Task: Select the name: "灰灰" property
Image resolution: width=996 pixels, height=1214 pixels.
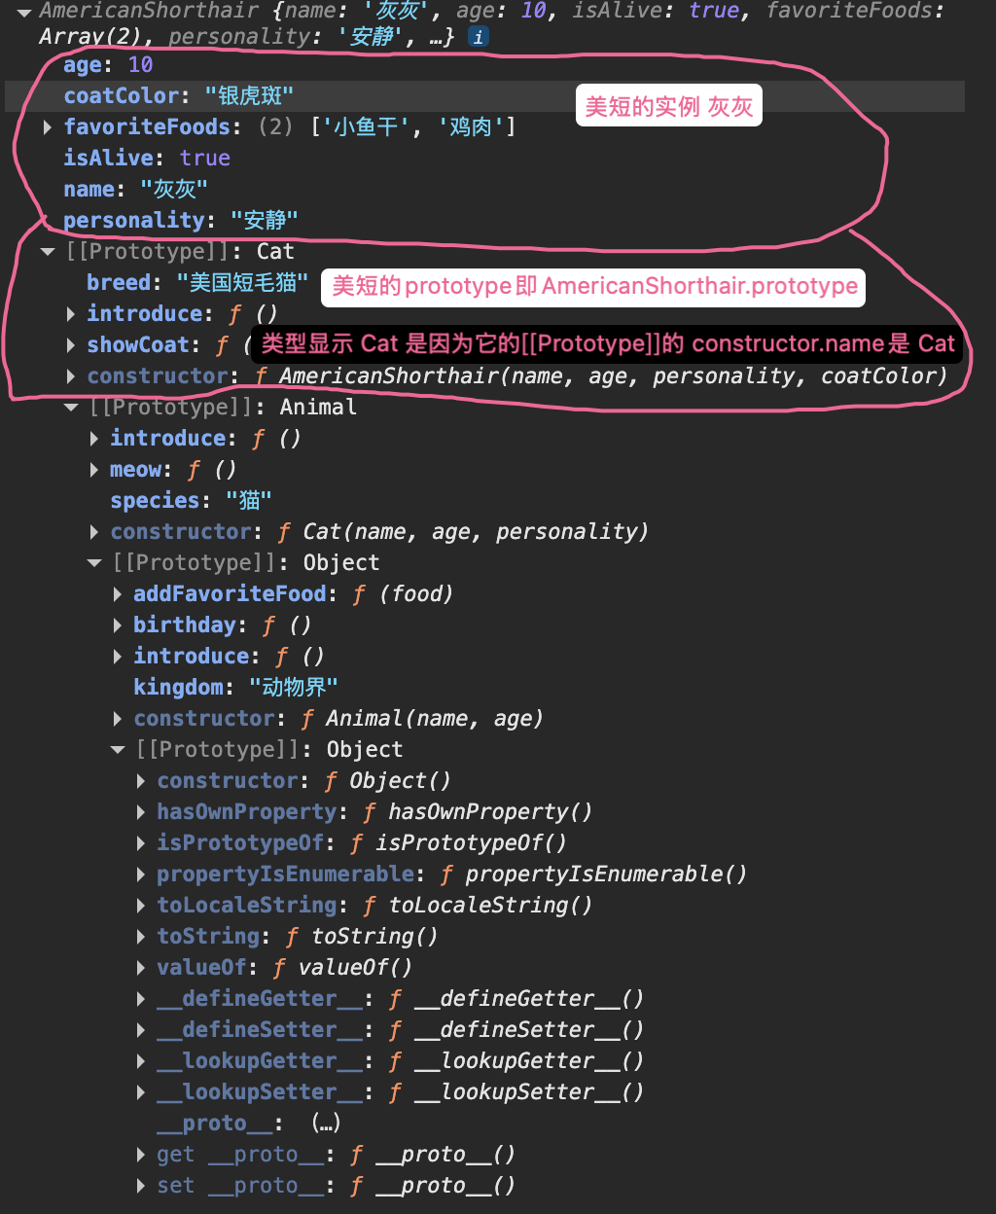Action: click(x=136, y=190)
